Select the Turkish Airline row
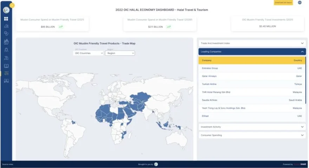 pyautogui.click(x=252, y=84)
